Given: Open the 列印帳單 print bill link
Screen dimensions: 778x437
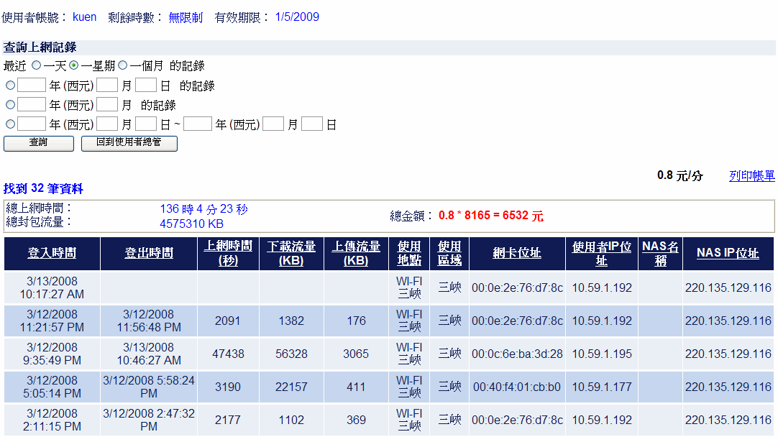Looking at the screenshot, I should (x=751, y=176).
